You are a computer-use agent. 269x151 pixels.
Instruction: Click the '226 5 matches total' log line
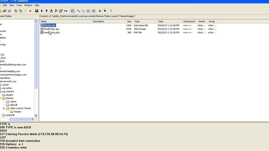coord(13,147)
